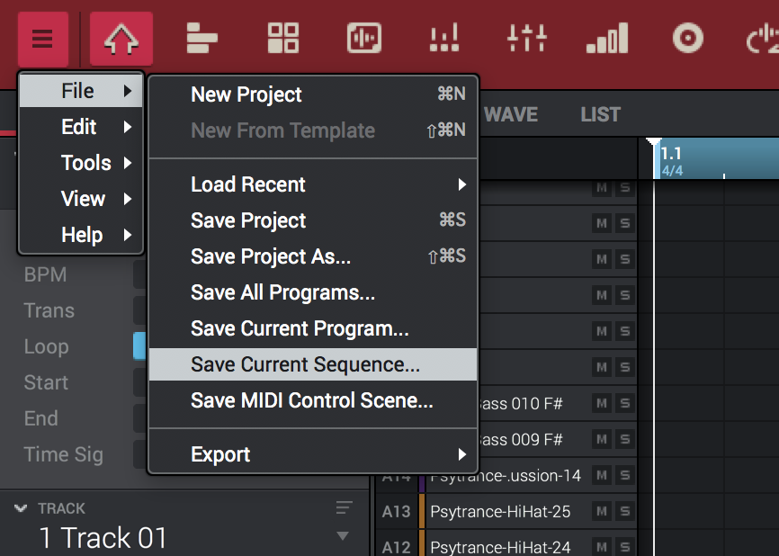
Task: Open the Edit submenu
Action: (81, 127)
